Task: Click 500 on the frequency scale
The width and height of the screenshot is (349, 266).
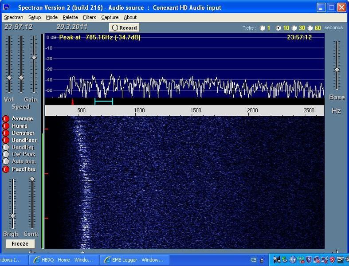Action: (x=81, y=110)
